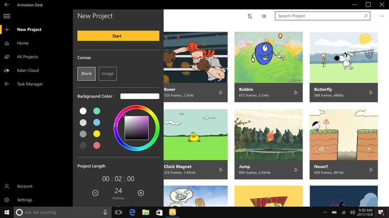Select the Image canvas option
The width and height of the screenshot is (389, 218).
[108, 74]
